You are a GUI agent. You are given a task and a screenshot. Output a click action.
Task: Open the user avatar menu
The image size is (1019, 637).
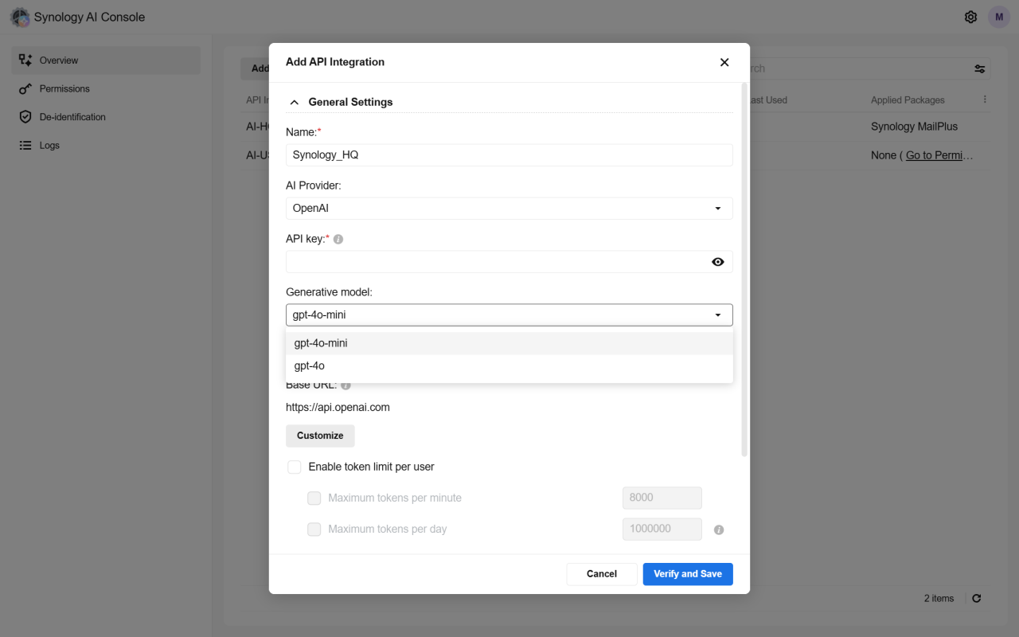(998, 17)
